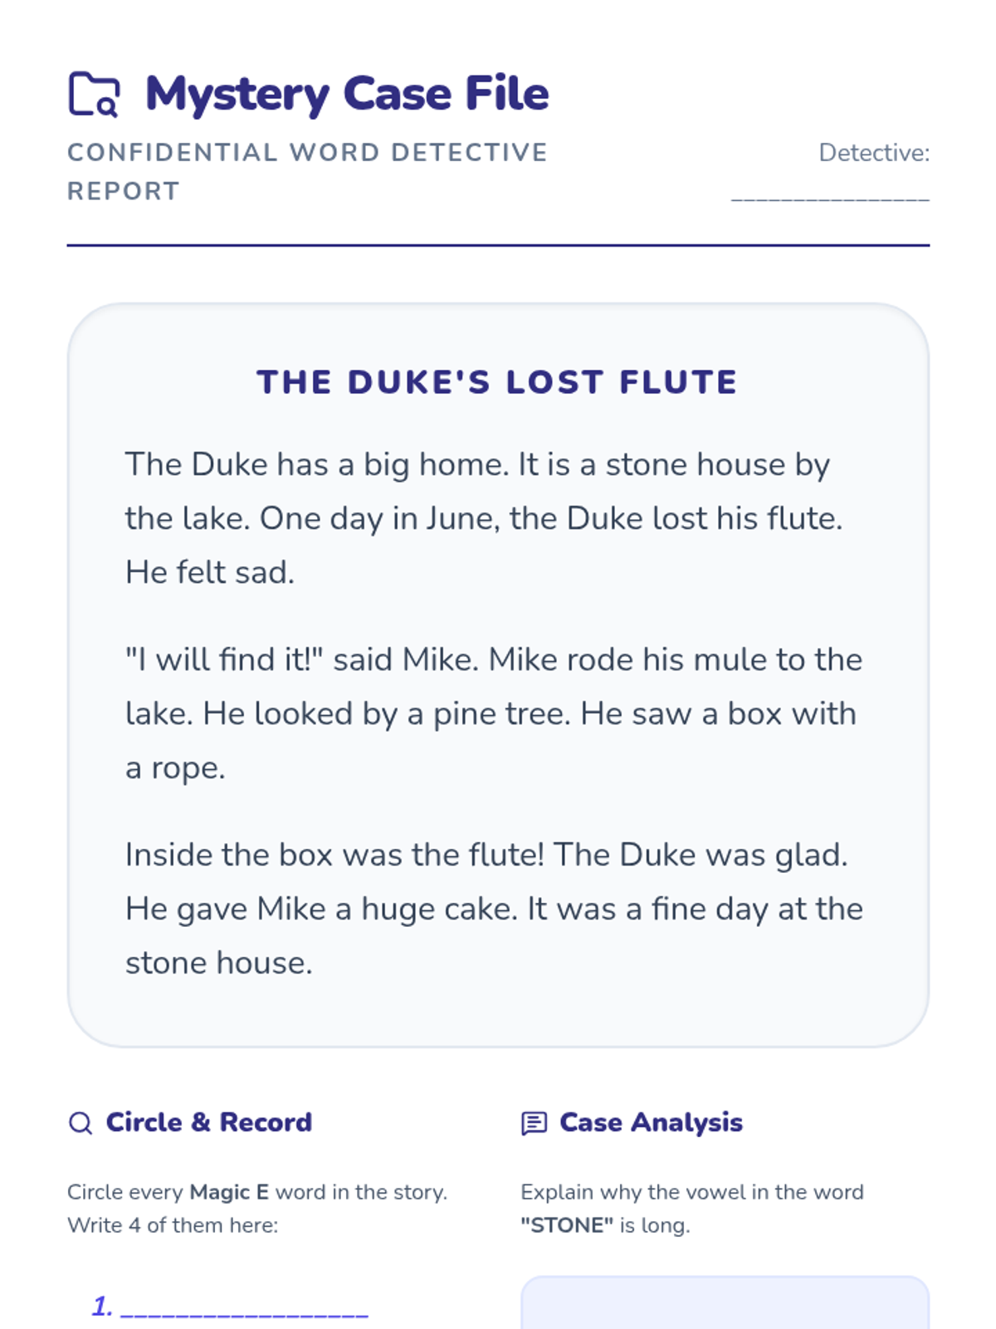Click the bold "Magic E" text

tap(229, 1192)
